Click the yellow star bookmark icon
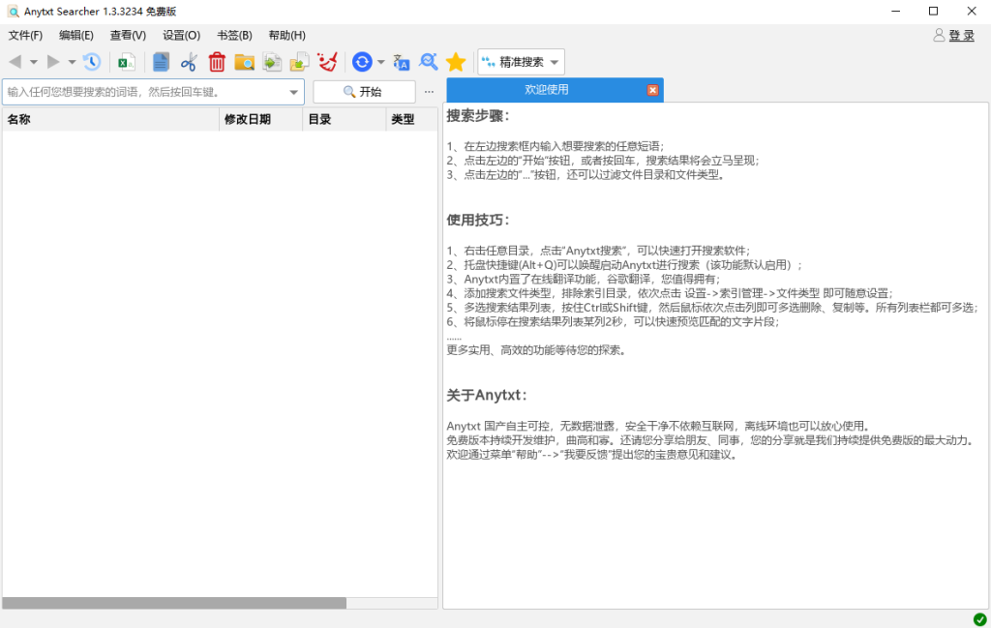This screenshot has height=628, width=991. pyautogui.click(x=456, y=62)
